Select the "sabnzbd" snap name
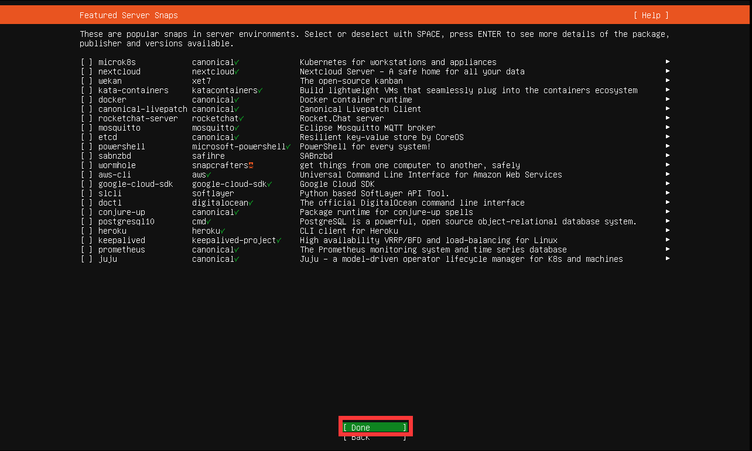The image size is (752, 451). click(115, 156)
